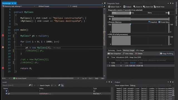Viewport: 178px width, 100px height.
Task: Click the editor vertical scrollbar
Action: click(x=104, y=29)
